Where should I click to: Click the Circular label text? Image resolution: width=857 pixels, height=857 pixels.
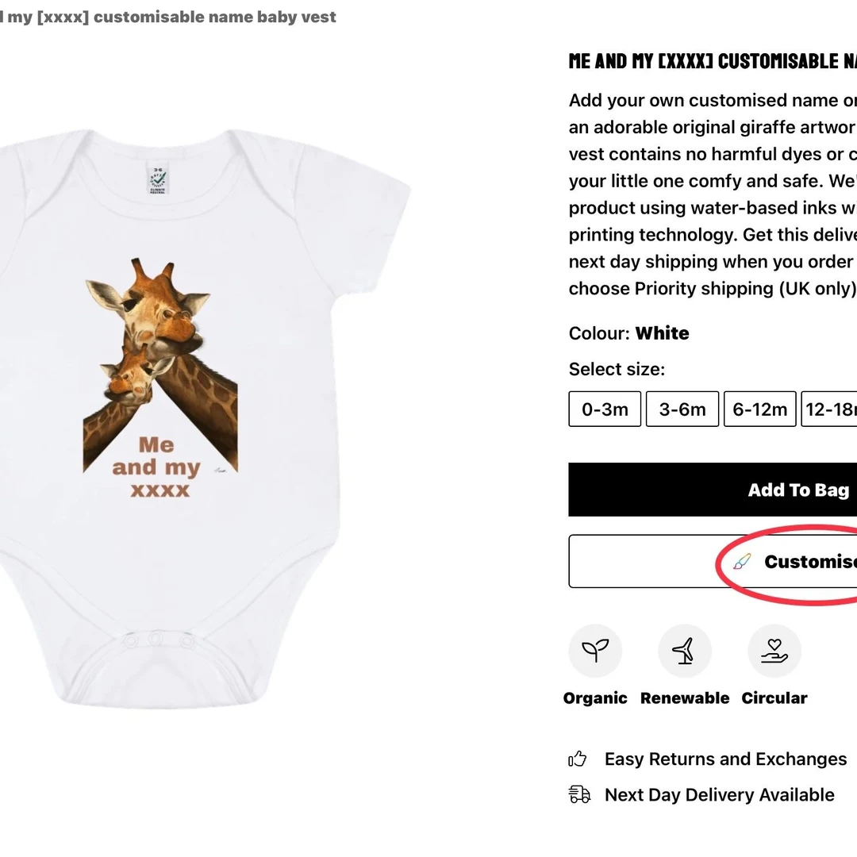[774, 698]
